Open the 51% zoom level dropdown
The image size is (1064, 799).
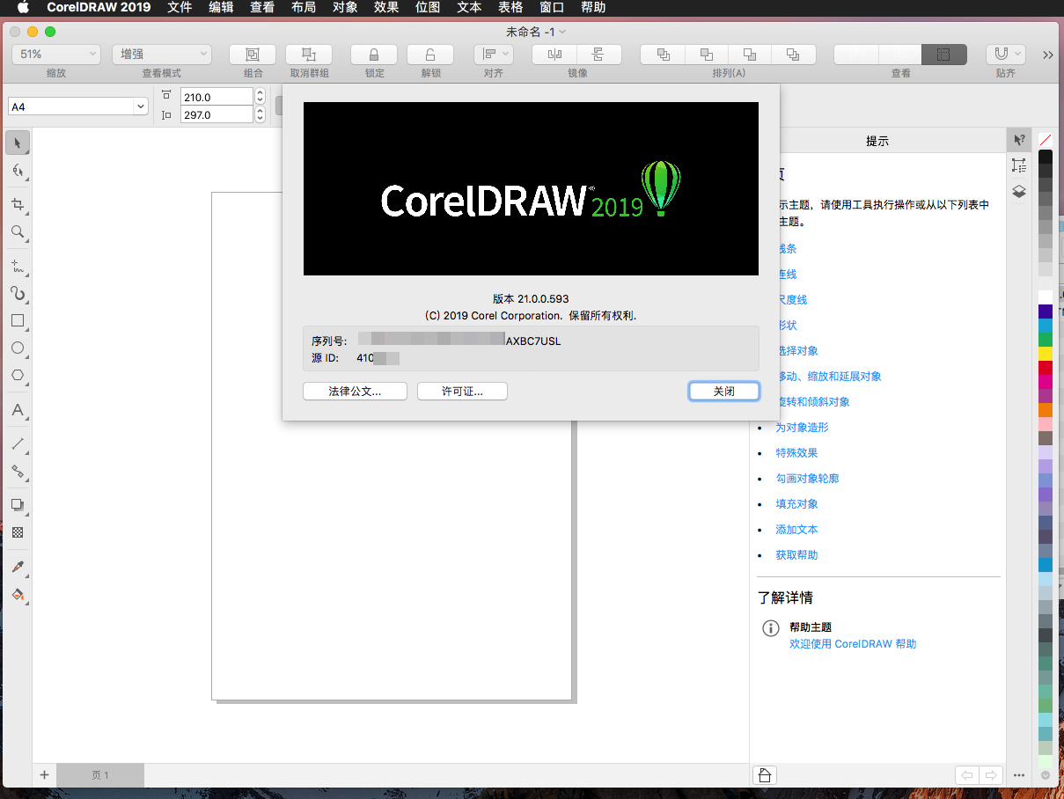tap(56, 55)
